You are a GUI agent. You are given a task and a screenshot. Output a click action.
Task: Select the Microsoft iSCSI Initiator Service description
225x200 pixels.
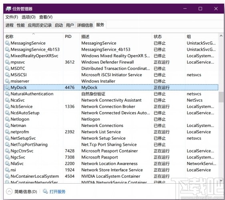pyautogui.click(x=112, y=75)
